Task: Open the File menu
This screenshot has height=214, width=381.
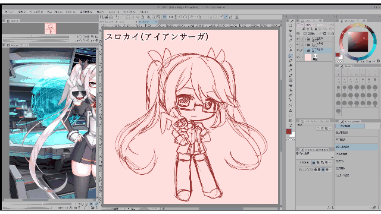Action: point(10,12)
